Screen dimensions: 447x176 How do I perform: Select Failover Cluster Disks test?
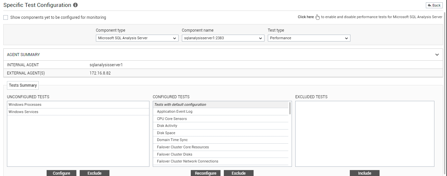221,155
